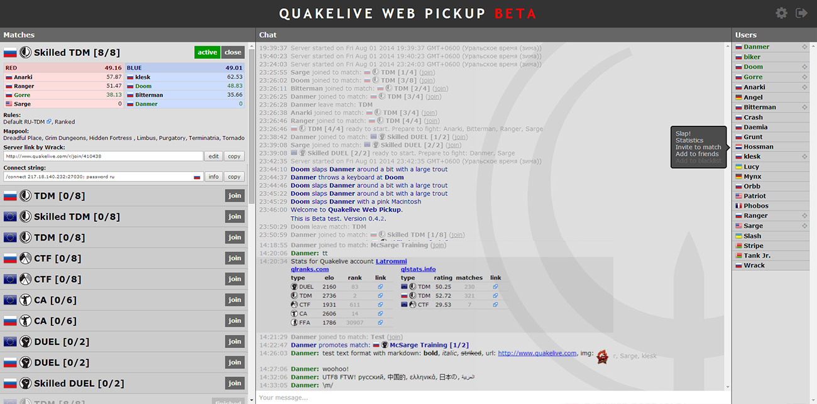Click the logout arrow icon in header
This screenshot has height=404, width=817.
(801, 13)
